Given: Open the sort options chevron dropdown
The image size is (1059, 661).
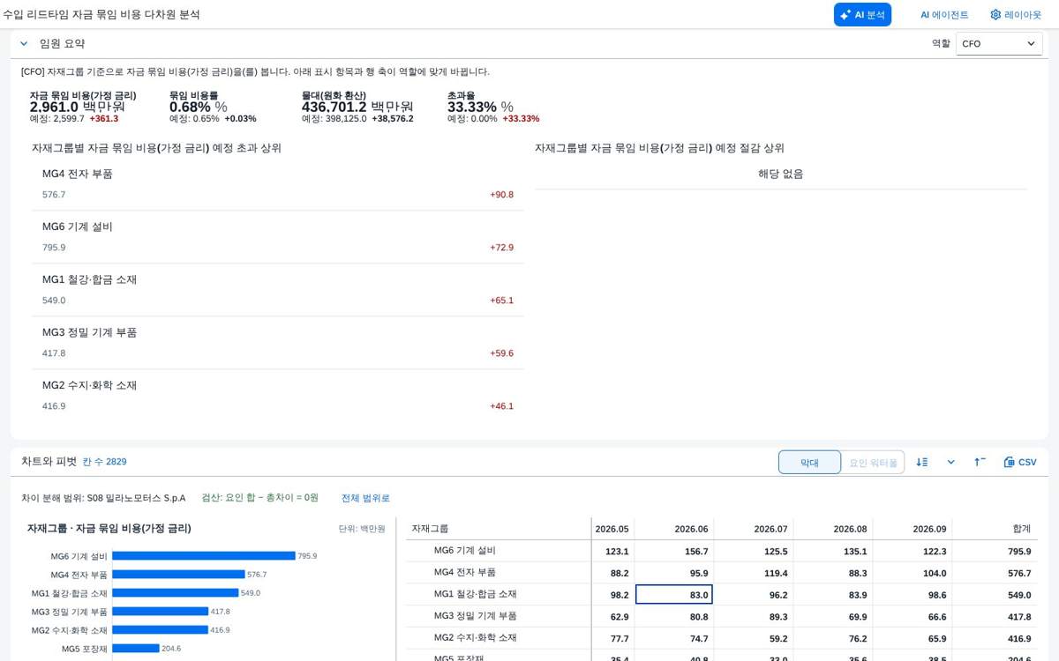Looking at the screenshot, I should coord(950,462).
